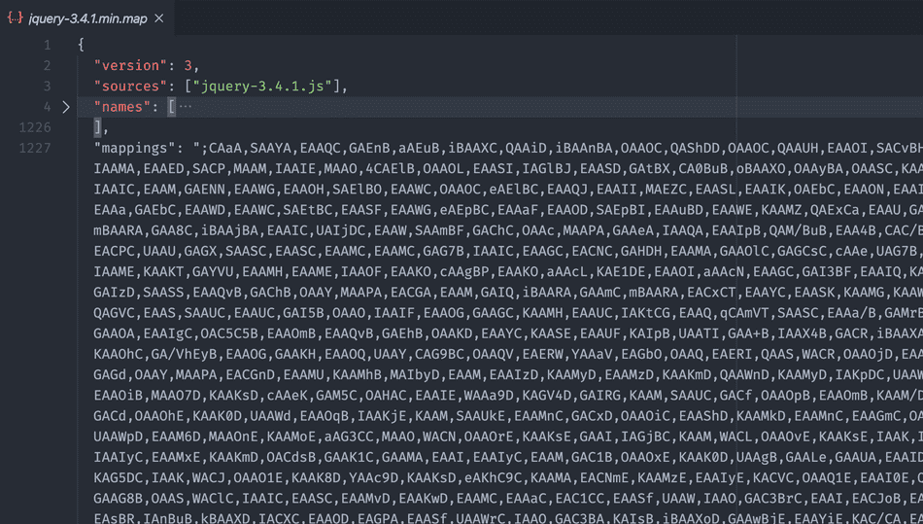The image size is (923, 524).
Task: Click the closing bracket on line 1226
Action: [x=97, y=127]
